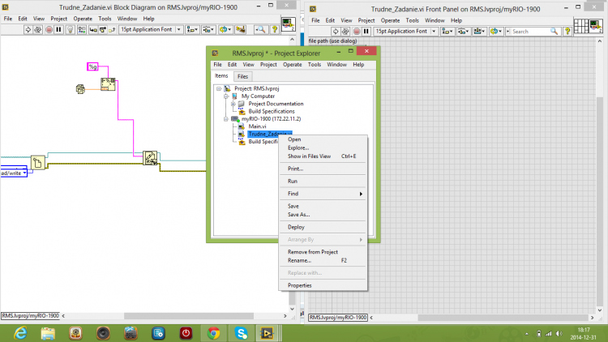Collapse the Project: RMS.lvproj tree node
This screenshot has width=608, height=342.
pos(219,89)
